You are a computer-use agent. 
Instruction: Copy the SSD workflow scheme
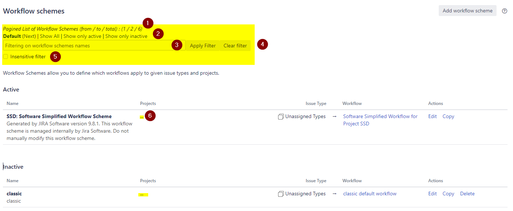coord(448,117)
